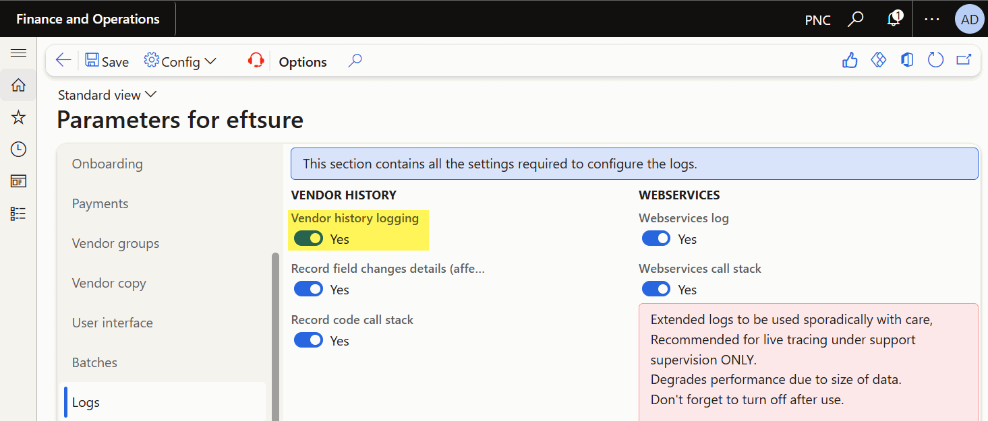Click the diamond Power Apps icon
The height and width of the screenshot is (421, 988).
[x=878, y=60]
